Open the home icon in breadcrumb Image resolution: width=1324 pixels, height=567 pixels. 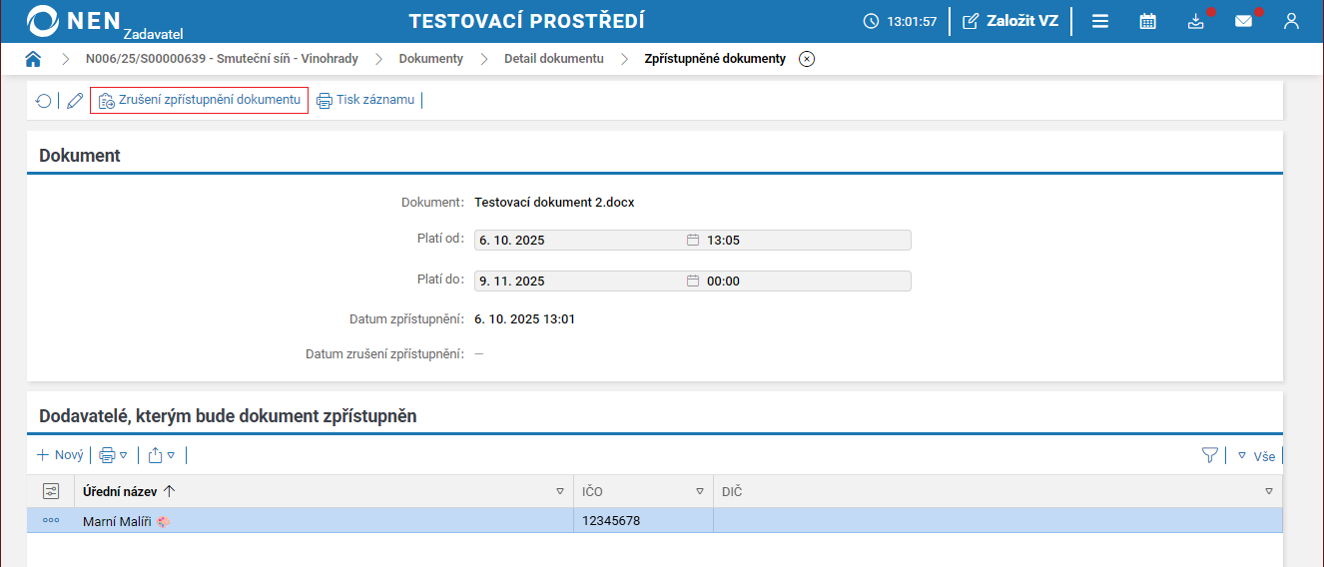point(33,59)
